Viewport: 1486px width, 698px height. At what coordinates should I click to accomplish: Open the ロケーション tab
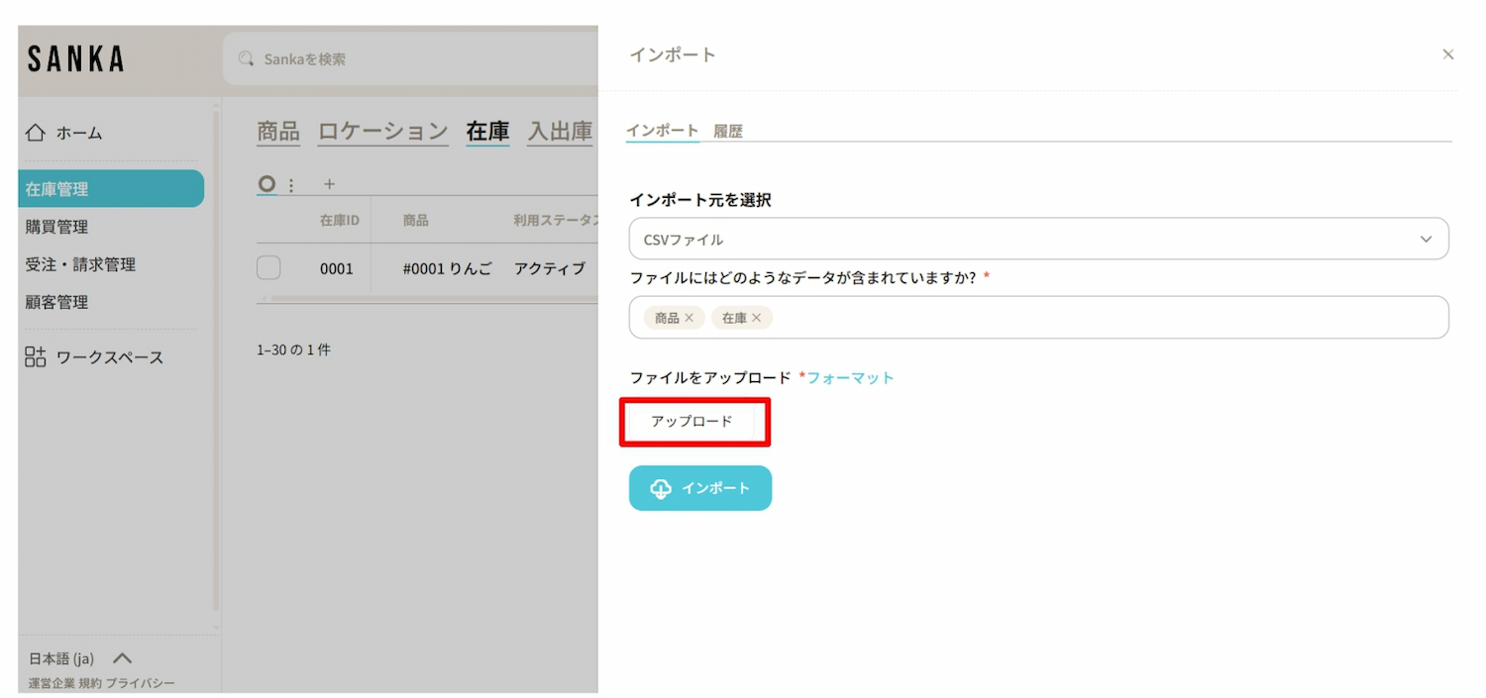click(383, 131)
